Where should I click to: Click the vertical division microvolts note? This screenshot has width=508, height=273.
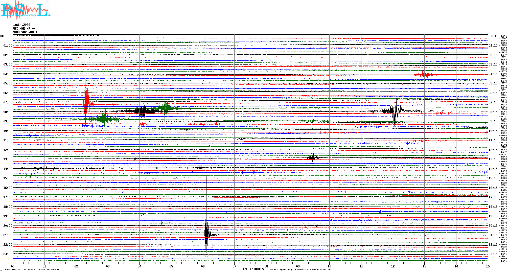tap(32, 269)
